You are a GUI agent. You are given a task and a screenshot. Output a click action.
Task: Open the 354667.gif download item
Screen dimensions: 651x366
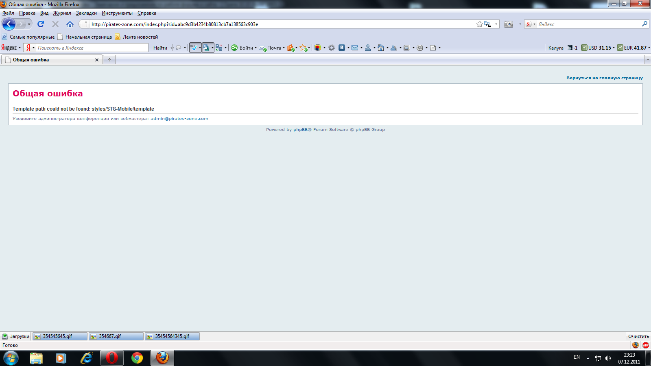116,336
